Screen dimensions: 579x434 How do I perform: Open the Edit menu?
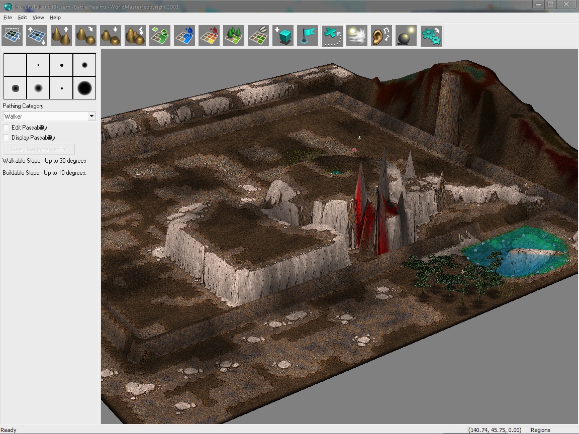(x=23, y=18)
